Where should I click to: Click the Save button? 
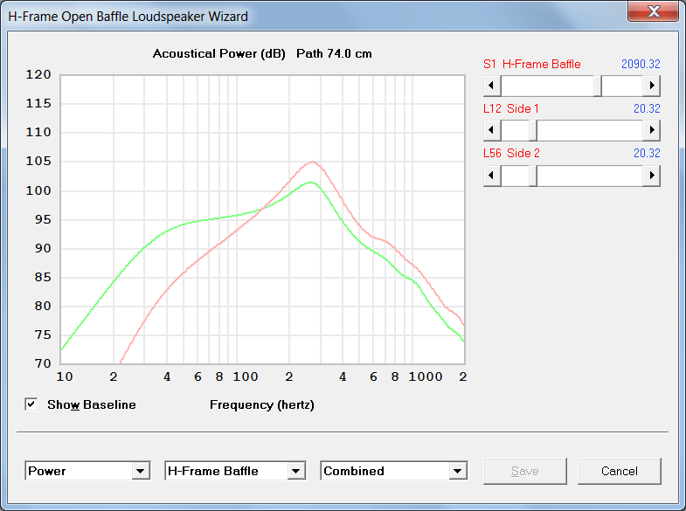click(525, 471)
